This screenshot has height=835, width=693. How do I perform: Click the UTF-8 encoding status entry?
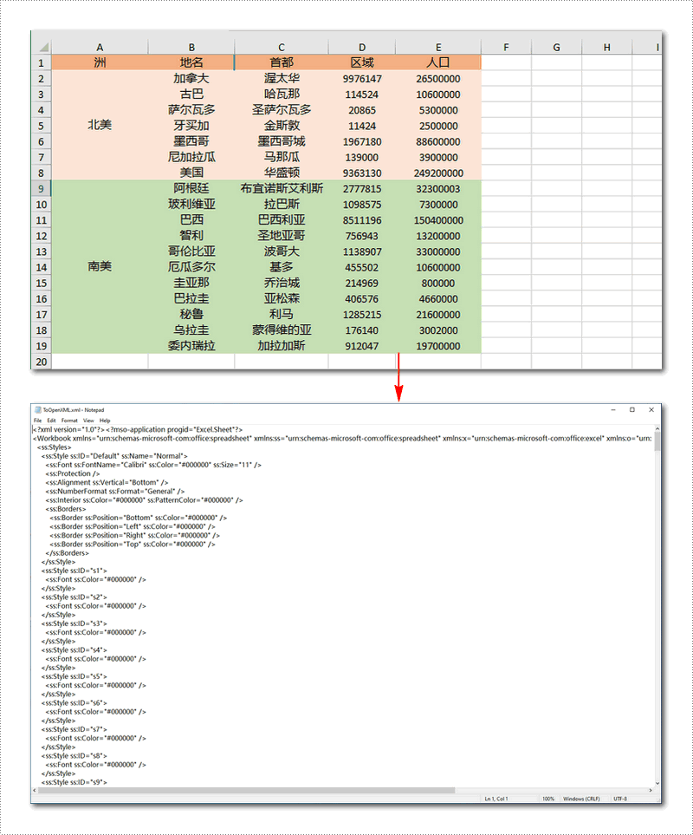[x=620, y=799]
